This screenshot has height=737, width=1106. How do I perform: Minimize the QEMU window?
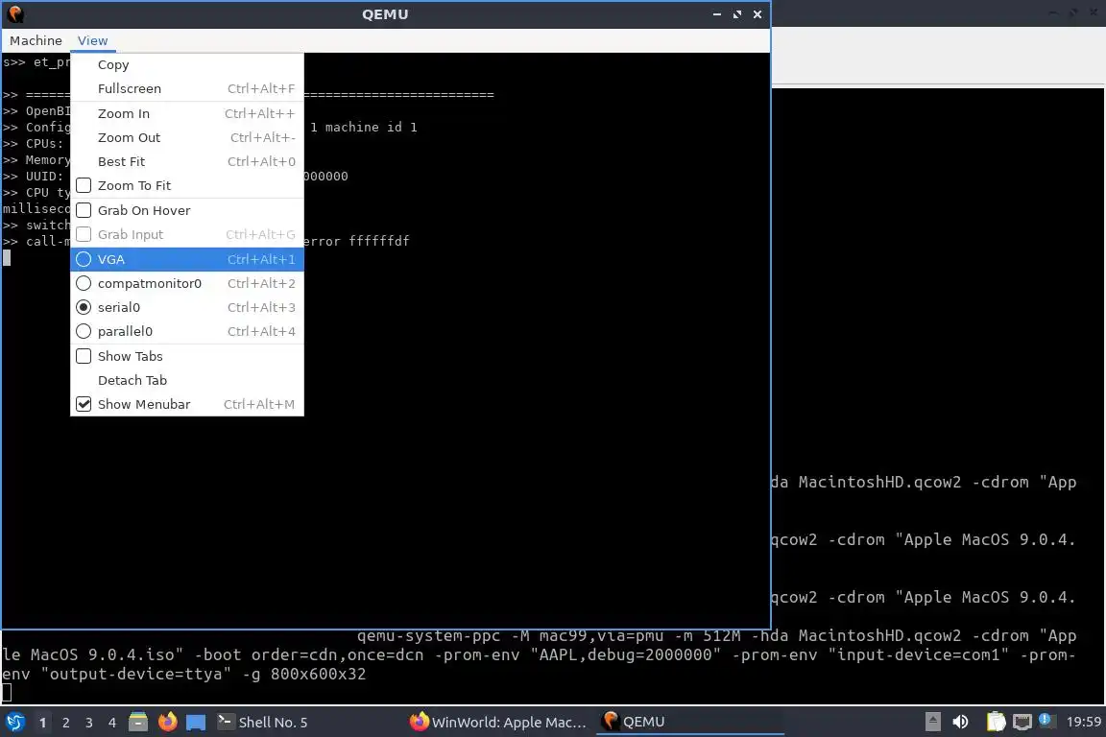click(x=716, y=14)
